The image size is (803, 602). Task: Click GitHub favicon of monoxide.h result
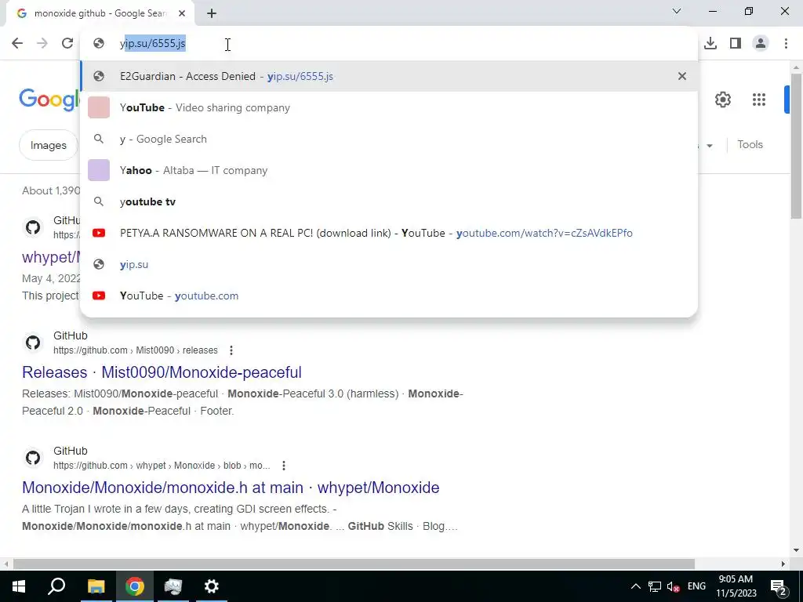coord(33,458)
